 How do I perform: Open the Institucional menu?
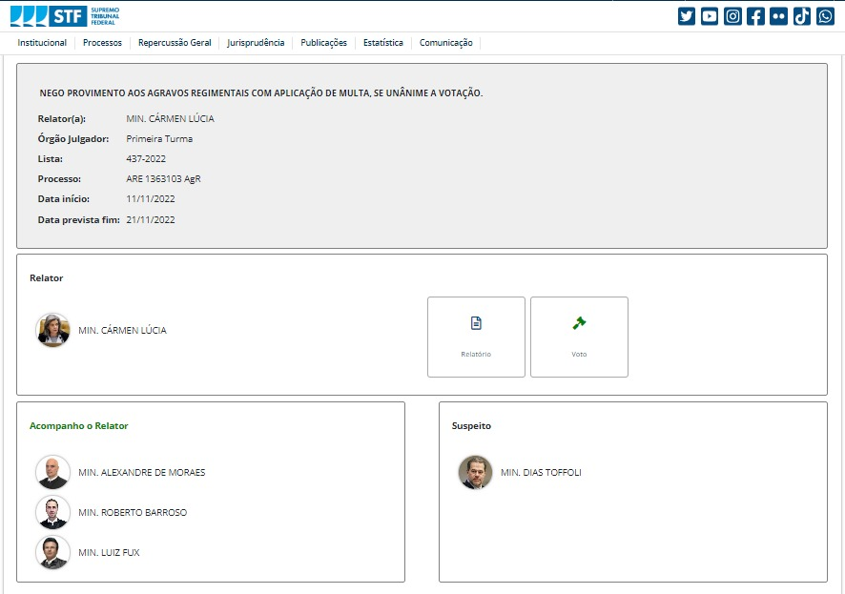coord(42,43)
